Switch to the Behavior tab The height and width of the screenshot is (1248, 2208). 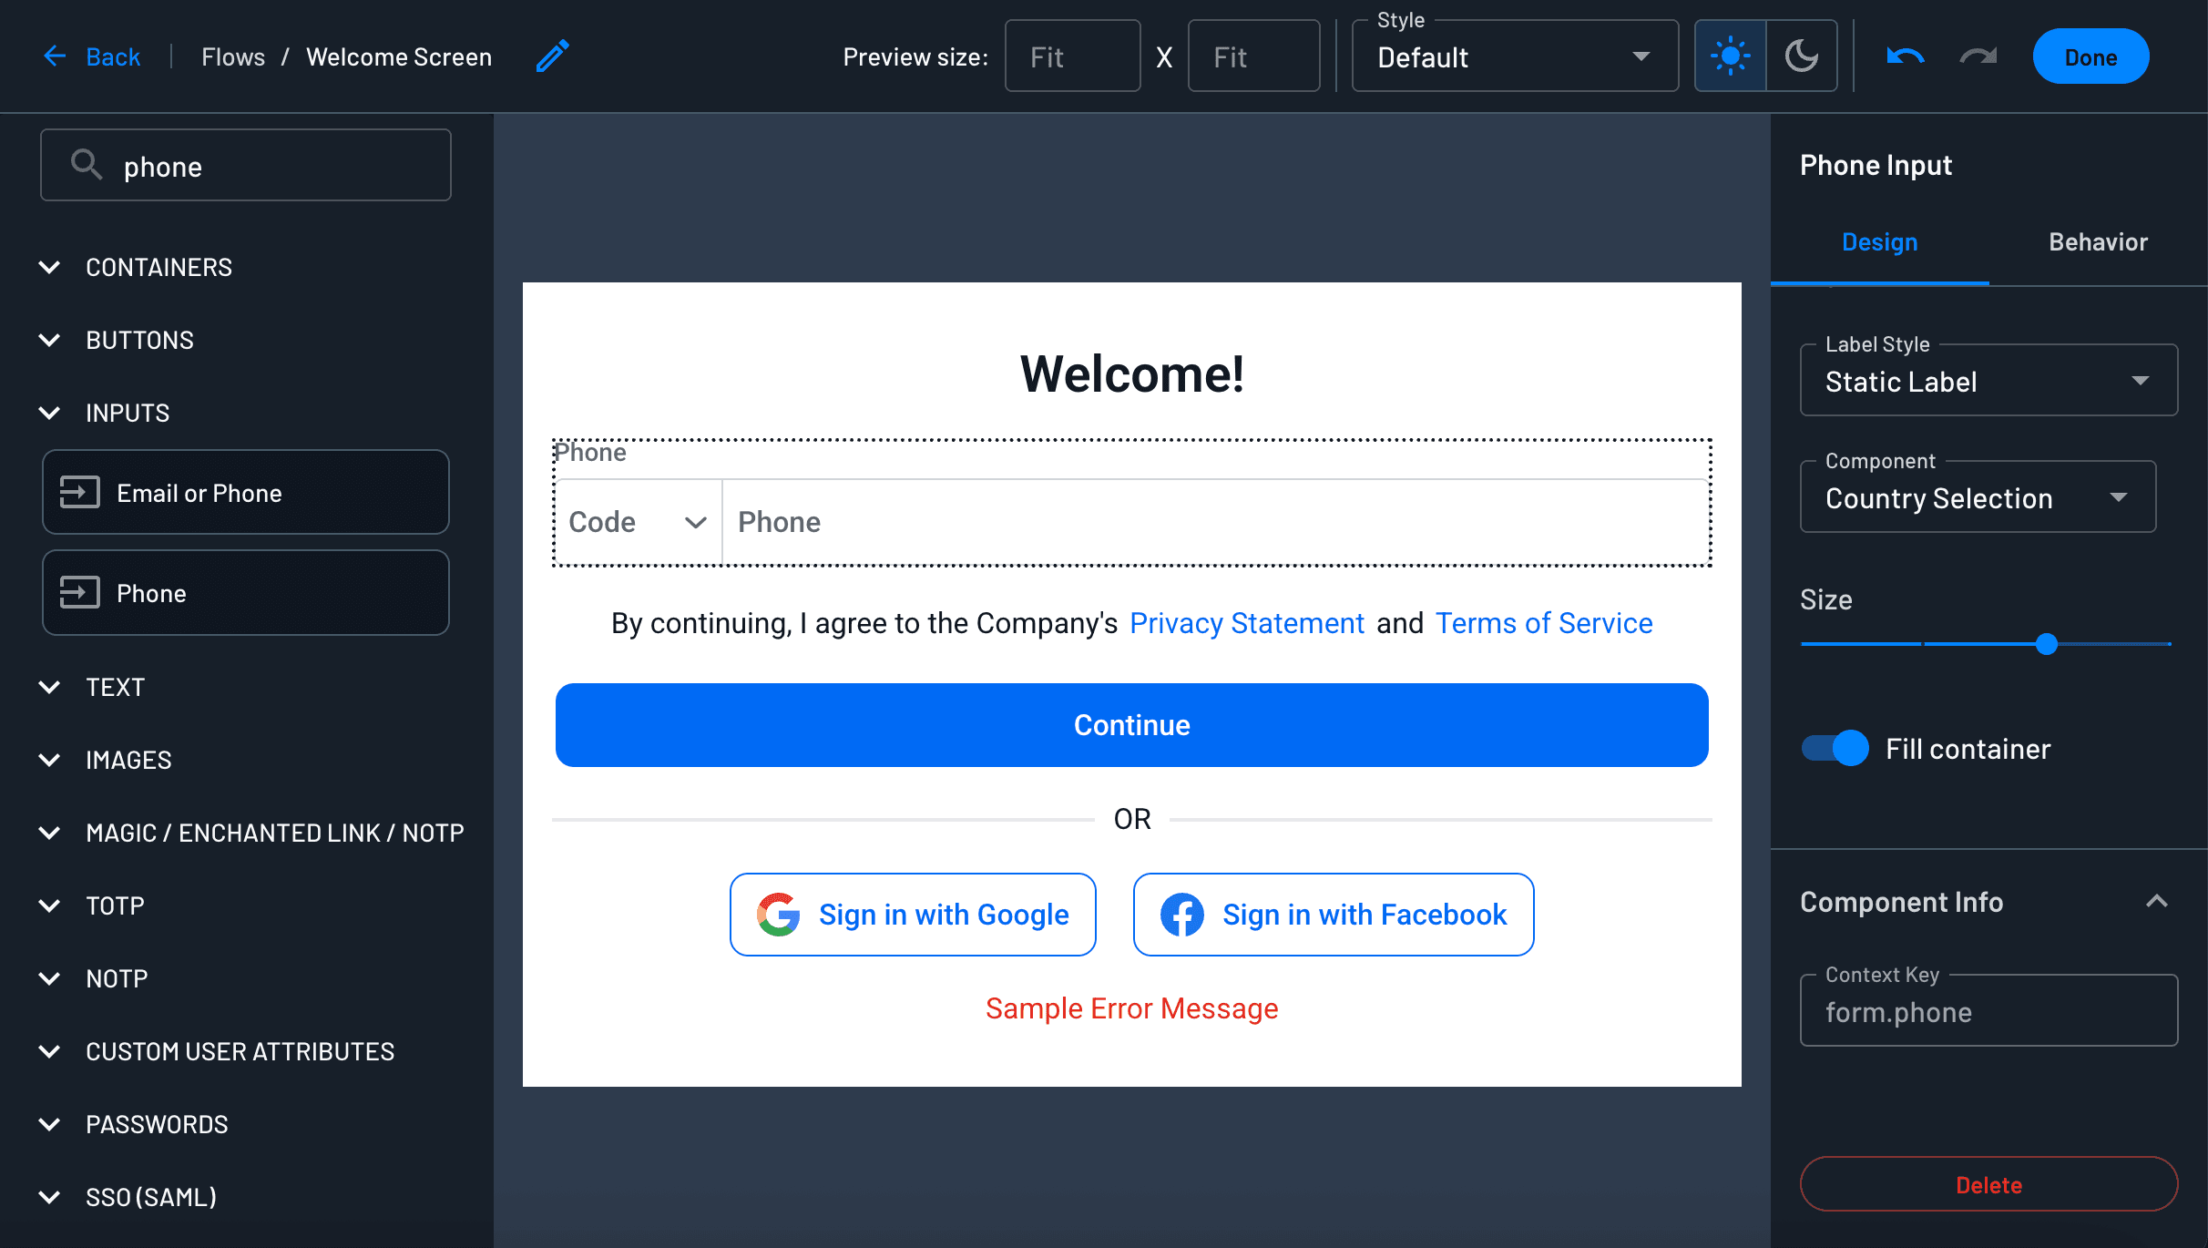click(2098, 242)
